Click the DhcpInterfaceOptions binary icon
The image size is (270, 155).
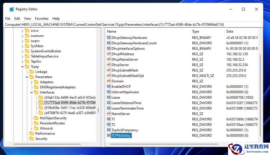point(109,48)
